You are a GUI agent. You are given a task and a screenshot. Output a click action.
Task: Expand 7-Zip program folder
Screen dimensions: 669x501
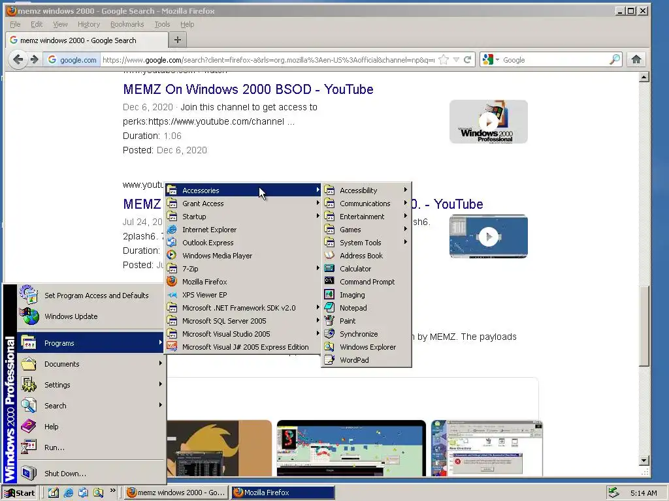coord(243,269)
